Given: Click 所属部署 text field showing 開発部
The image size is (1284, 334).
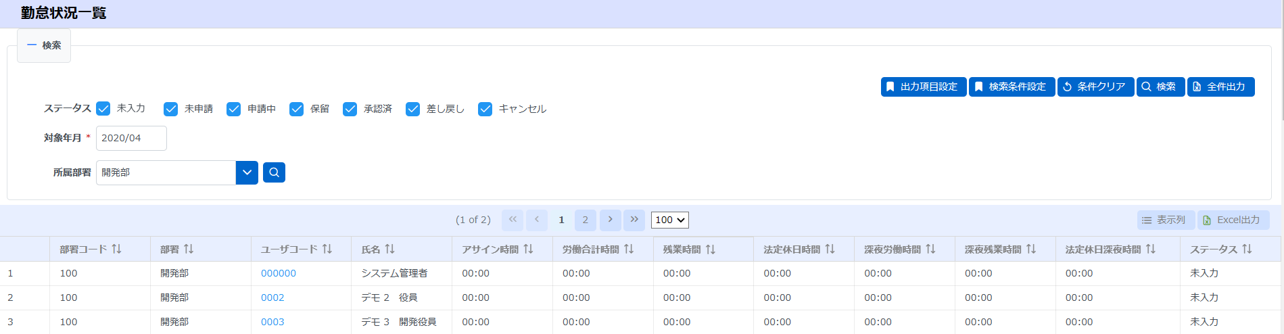Looking at the screenshot, I should click(x=166, y=172).
